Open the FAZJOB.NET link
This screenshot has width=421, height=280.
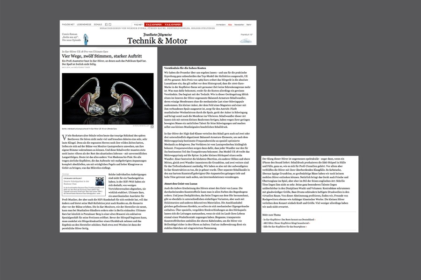pos(68,24)
